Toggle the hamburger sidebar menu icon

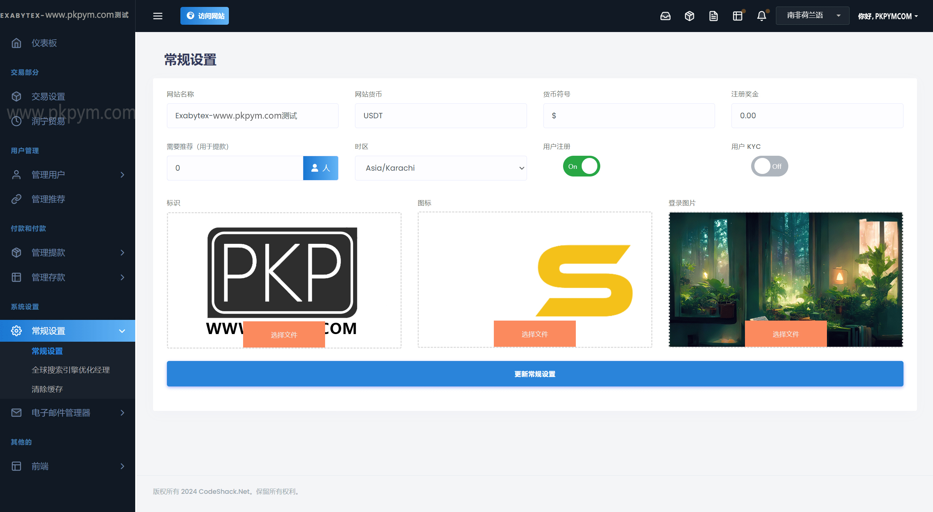click(x=158, y=16)
